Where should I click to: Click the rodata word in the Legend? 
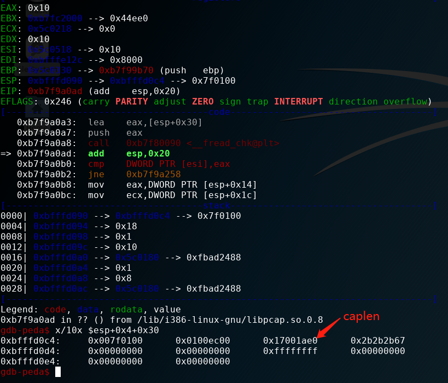click(x=126, y=310)
